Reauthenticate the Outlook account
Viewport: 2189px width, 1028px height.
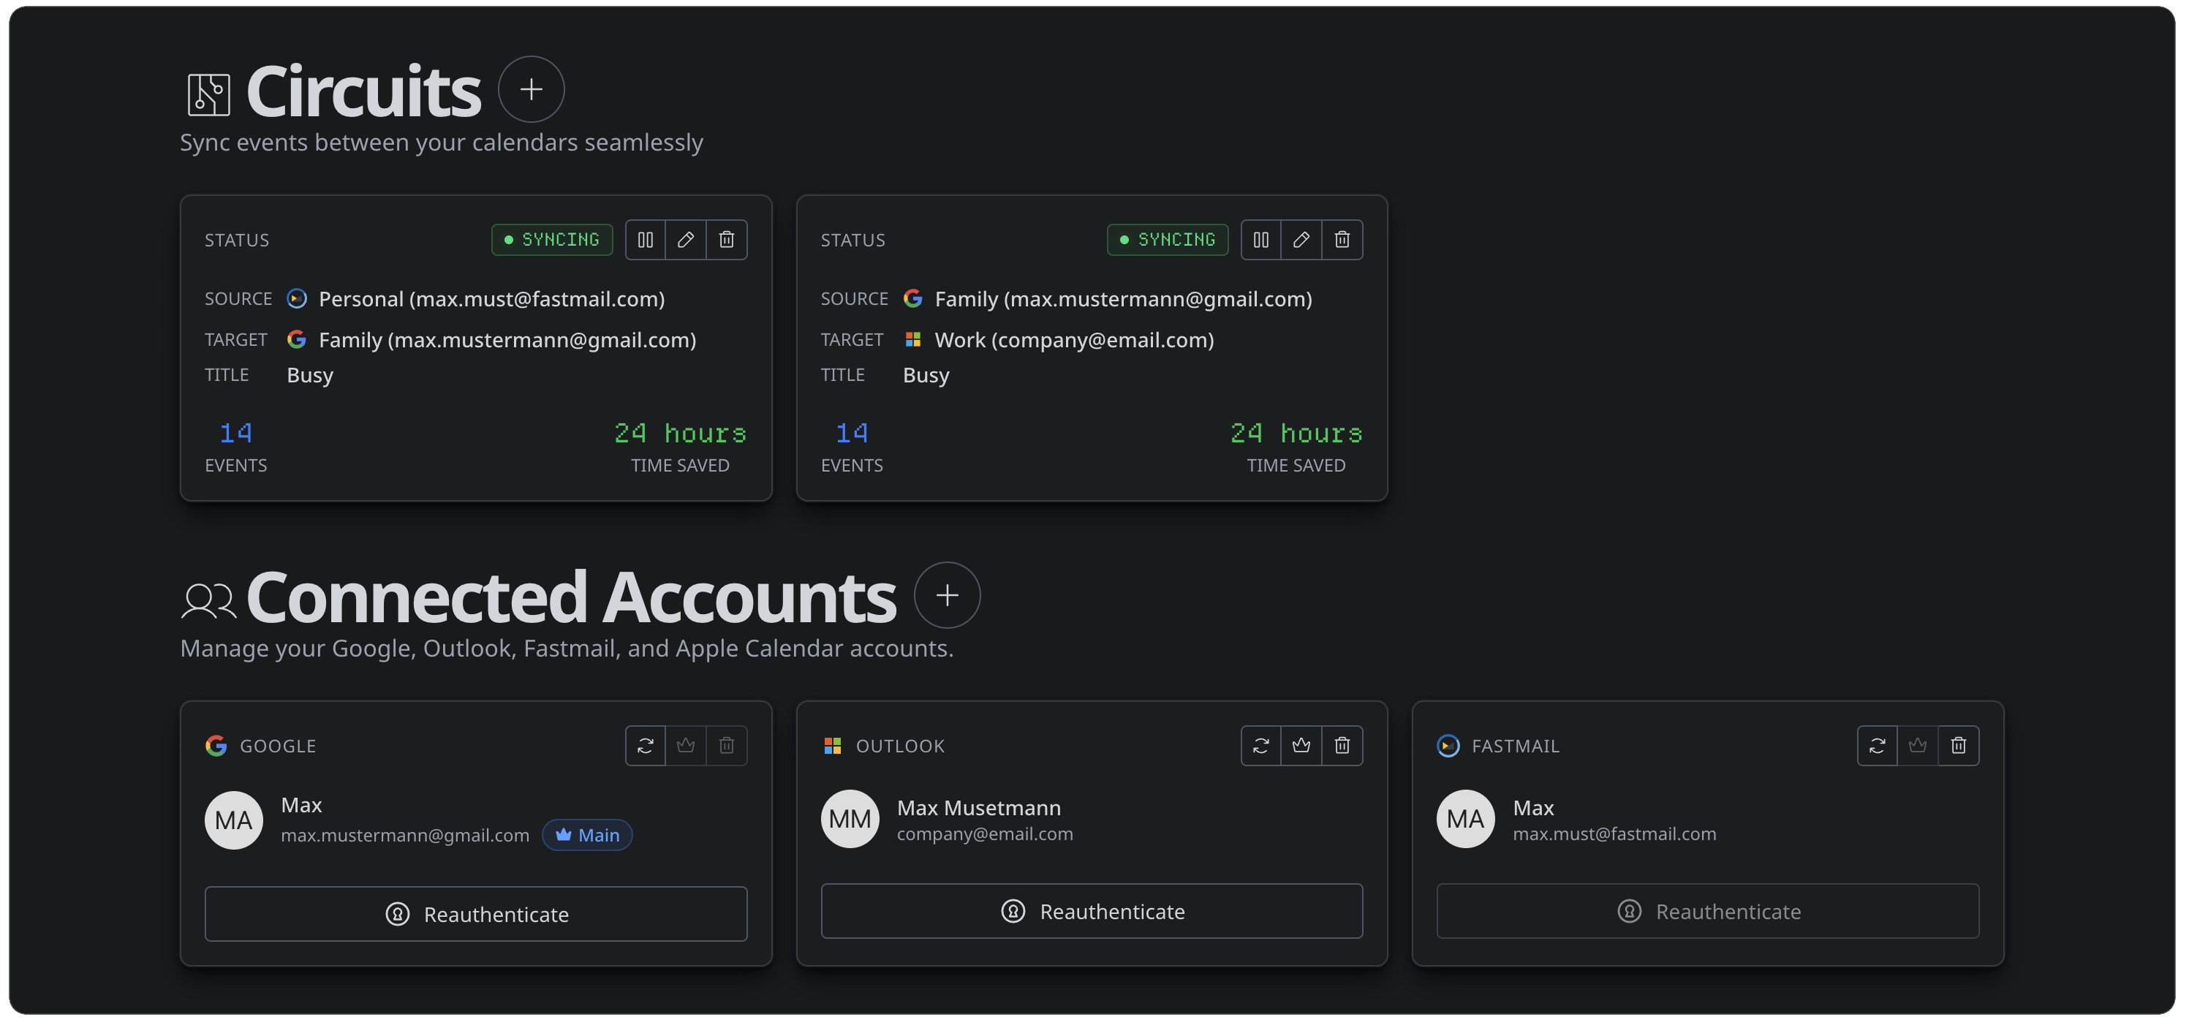click(1091, 911)
